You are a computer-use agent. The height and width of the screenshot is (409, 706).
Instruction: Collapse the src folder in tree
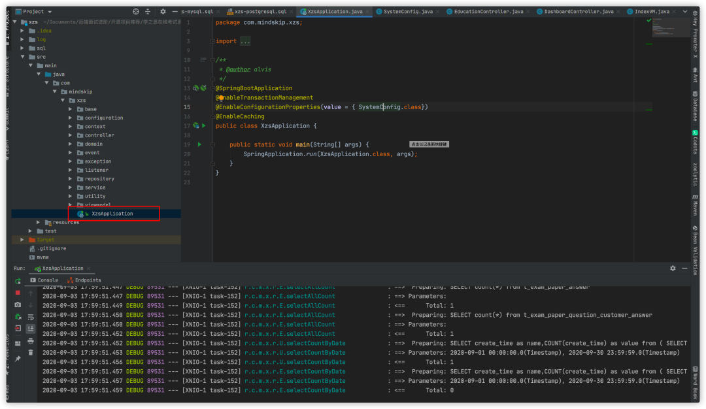click(23, 57)
